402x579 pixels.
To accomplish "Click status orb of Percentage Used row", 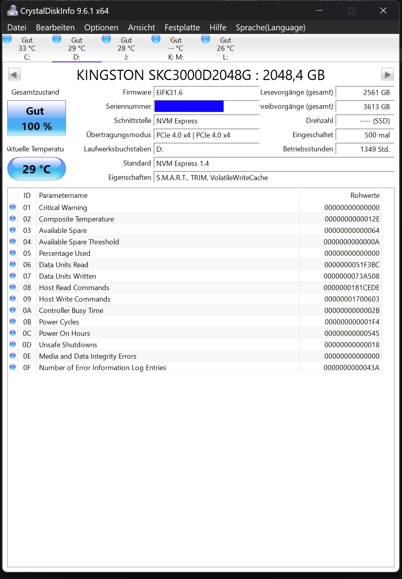I will (13, 253).
